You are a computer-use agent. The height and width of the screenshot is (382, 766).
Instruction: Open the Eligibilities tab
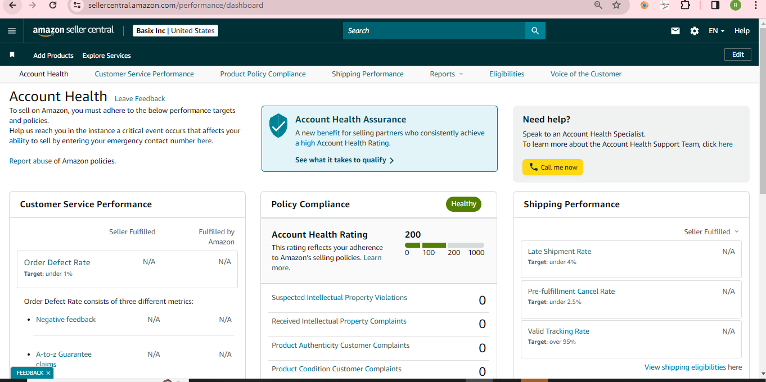pyautogui.click(x=507, y=74)
